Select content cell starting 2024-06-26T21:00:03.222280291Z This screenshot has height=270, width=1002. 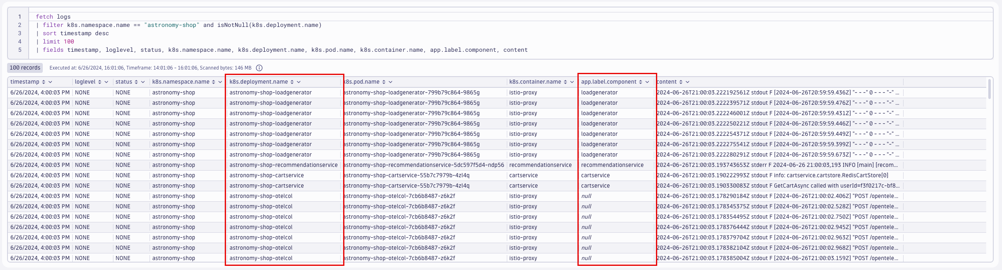pos(778,154)
